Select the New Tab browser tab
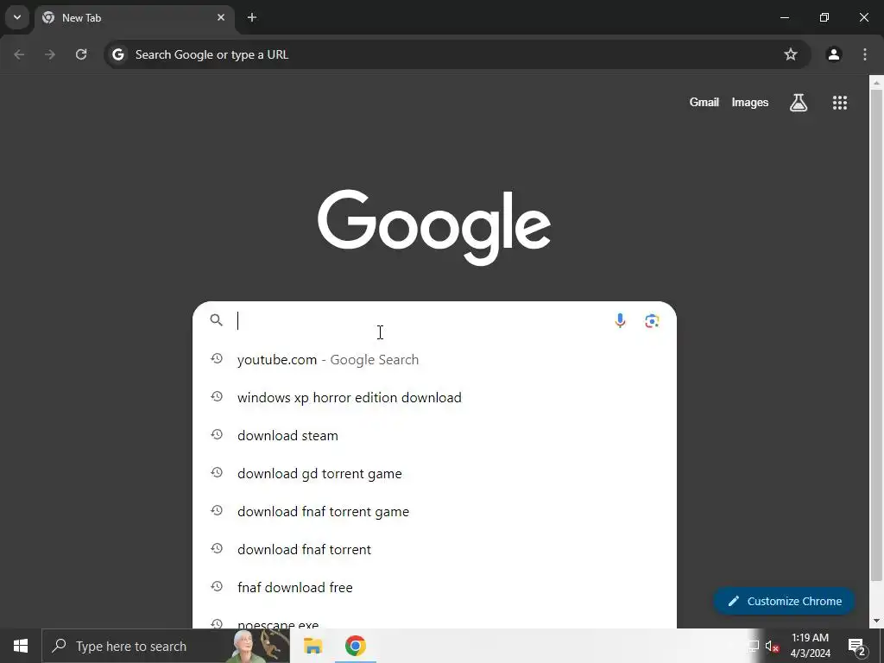The height and width of the screenshot is (663, 884). point(134,17)
